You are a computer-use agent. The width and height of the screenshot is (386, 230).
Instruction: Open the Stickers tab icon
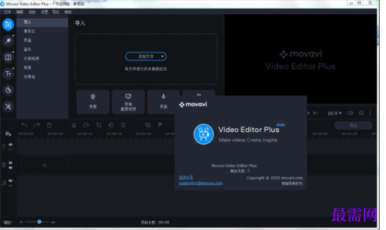pyautogui.click(x=8, y=90)
